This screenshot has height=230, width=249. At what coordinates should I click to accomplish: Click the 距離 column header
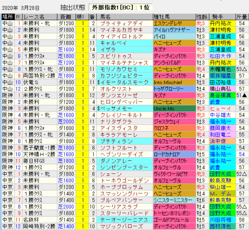click(x=66, y=17)
